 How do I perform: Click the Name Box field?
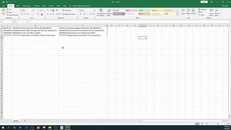(x=6, y=22)
